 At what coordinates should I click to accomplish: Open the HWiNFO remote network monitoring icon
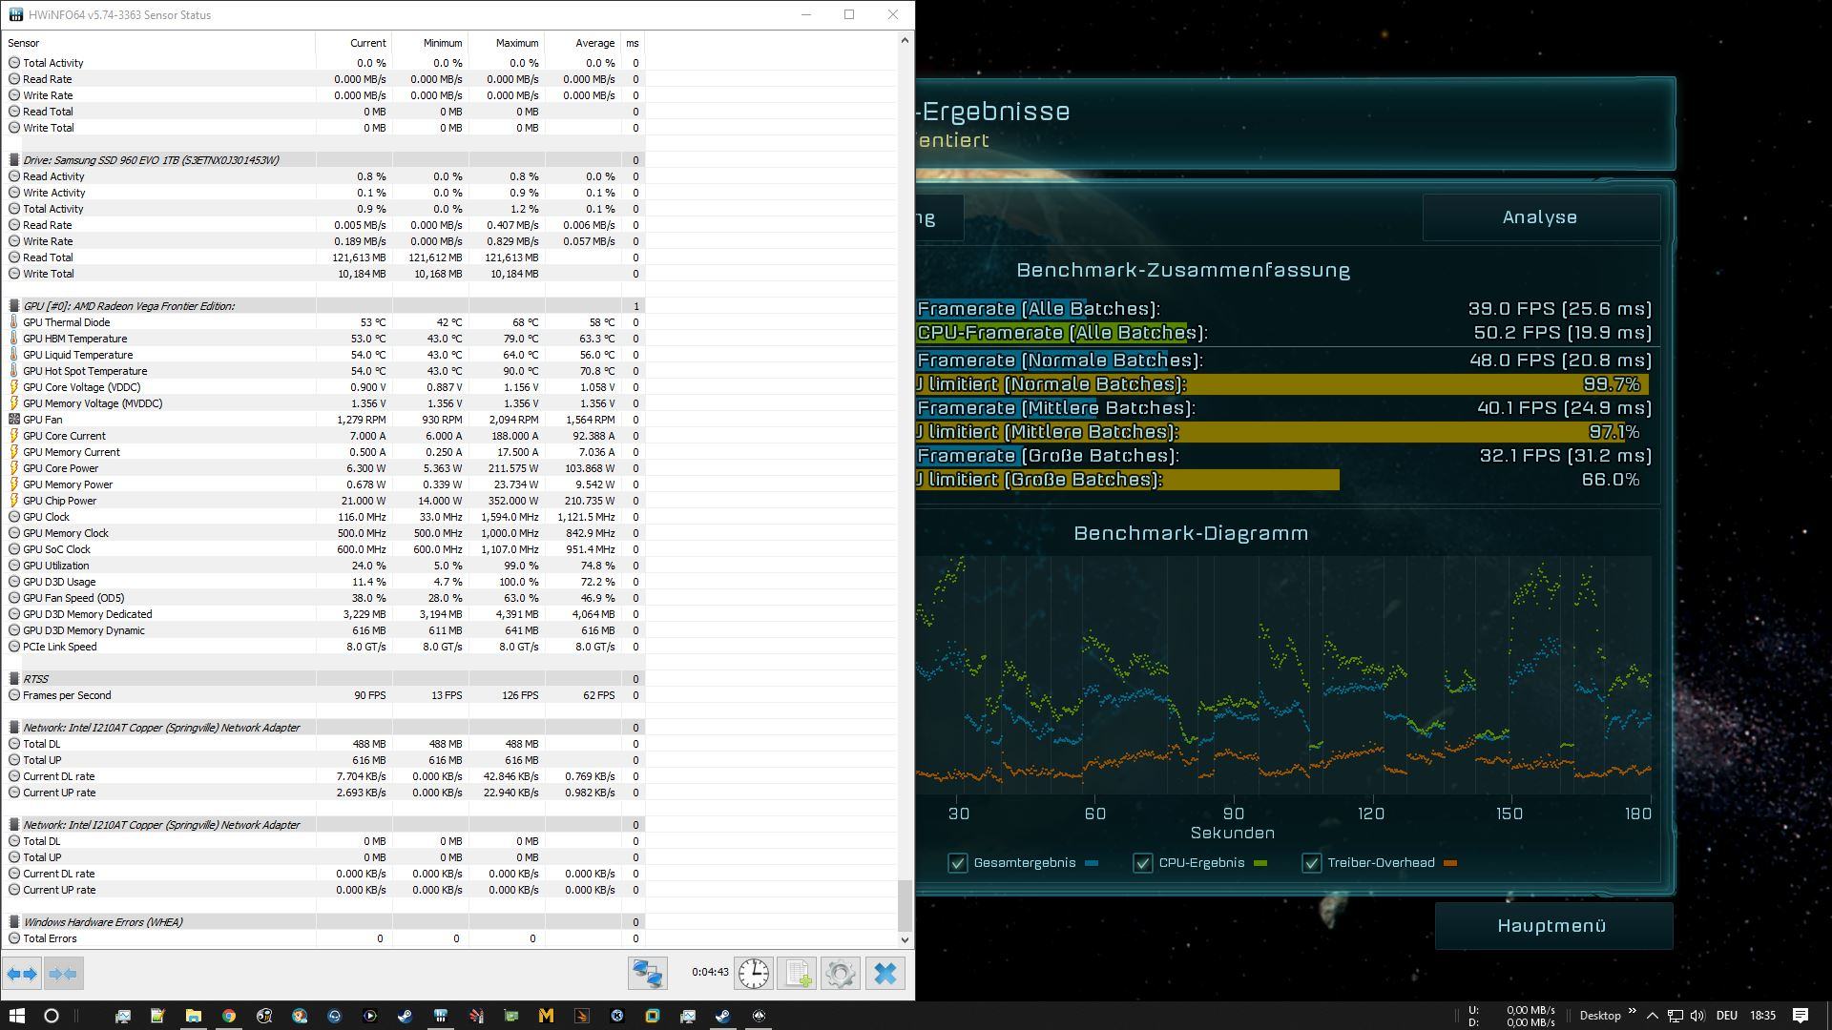point(647,974)
